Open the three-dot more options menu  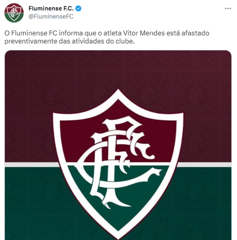coord(228,9)
